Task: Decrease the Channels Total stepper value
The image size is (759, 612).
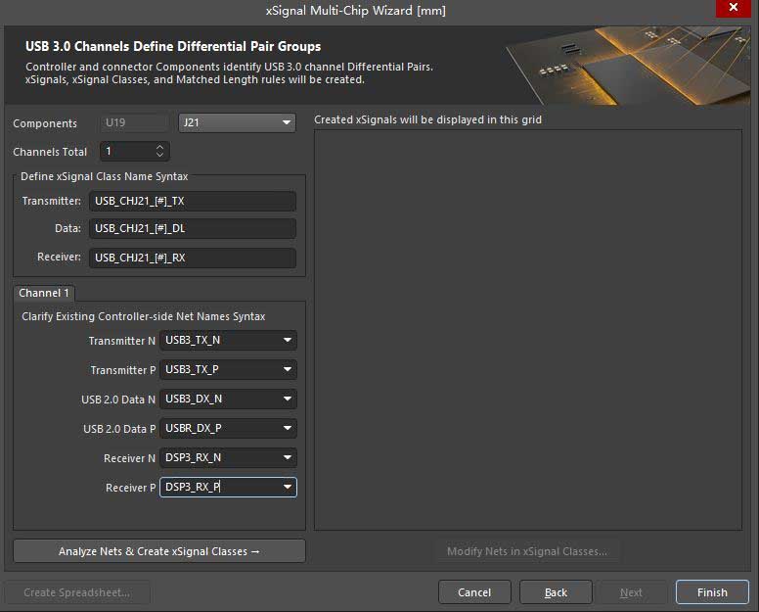Action: [x=160, y=156]
